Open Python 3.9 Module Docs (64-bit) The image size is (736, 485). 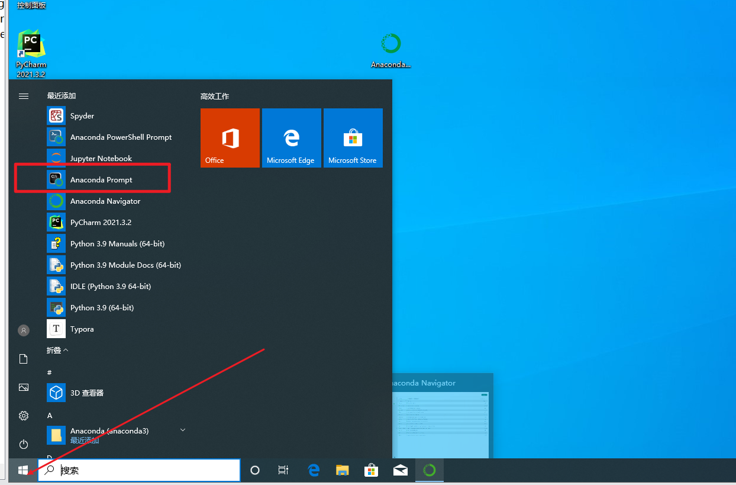click(x=115, y=265)
